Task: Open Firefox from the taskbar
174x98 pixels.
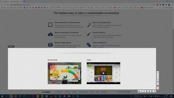Action: 15,96
